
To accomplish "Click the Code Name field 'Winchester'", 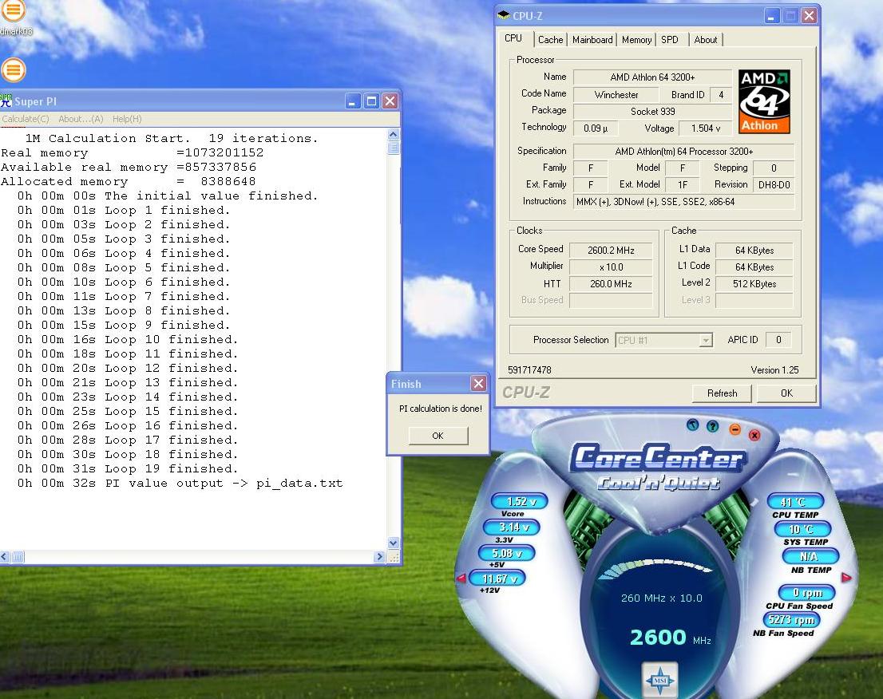I will point(616,94).
